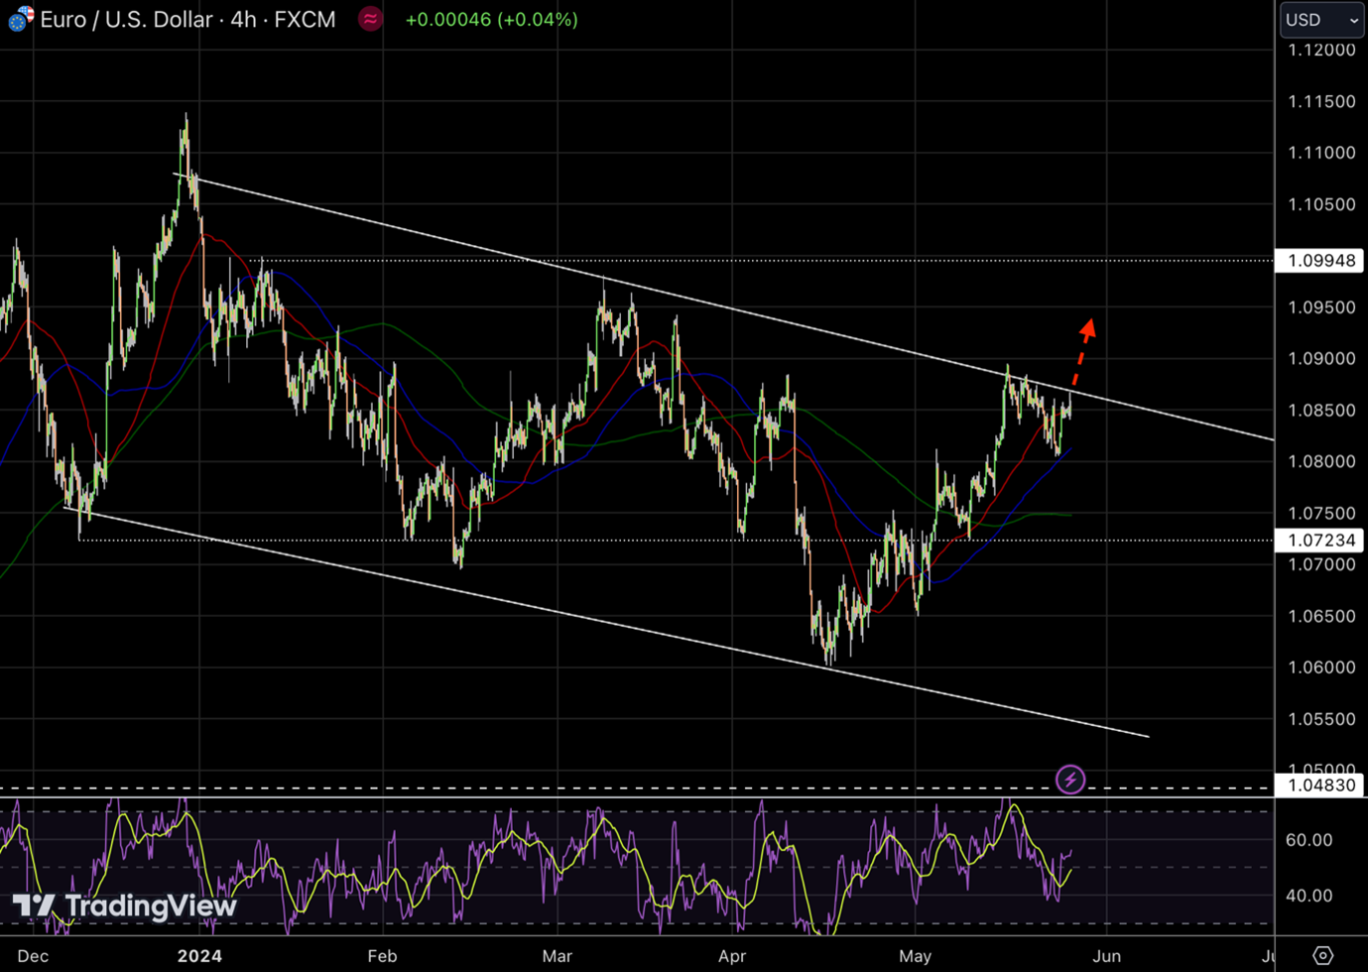Screen dimensions: 1368x972
Task: Open chart settings gear icon
Action: click(x=1322, y=955)
